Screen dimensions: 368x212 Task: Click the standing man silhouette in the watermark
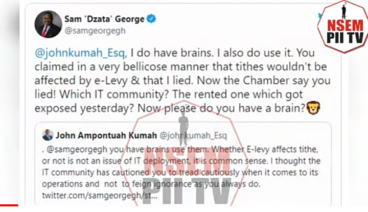coord(184,127)
